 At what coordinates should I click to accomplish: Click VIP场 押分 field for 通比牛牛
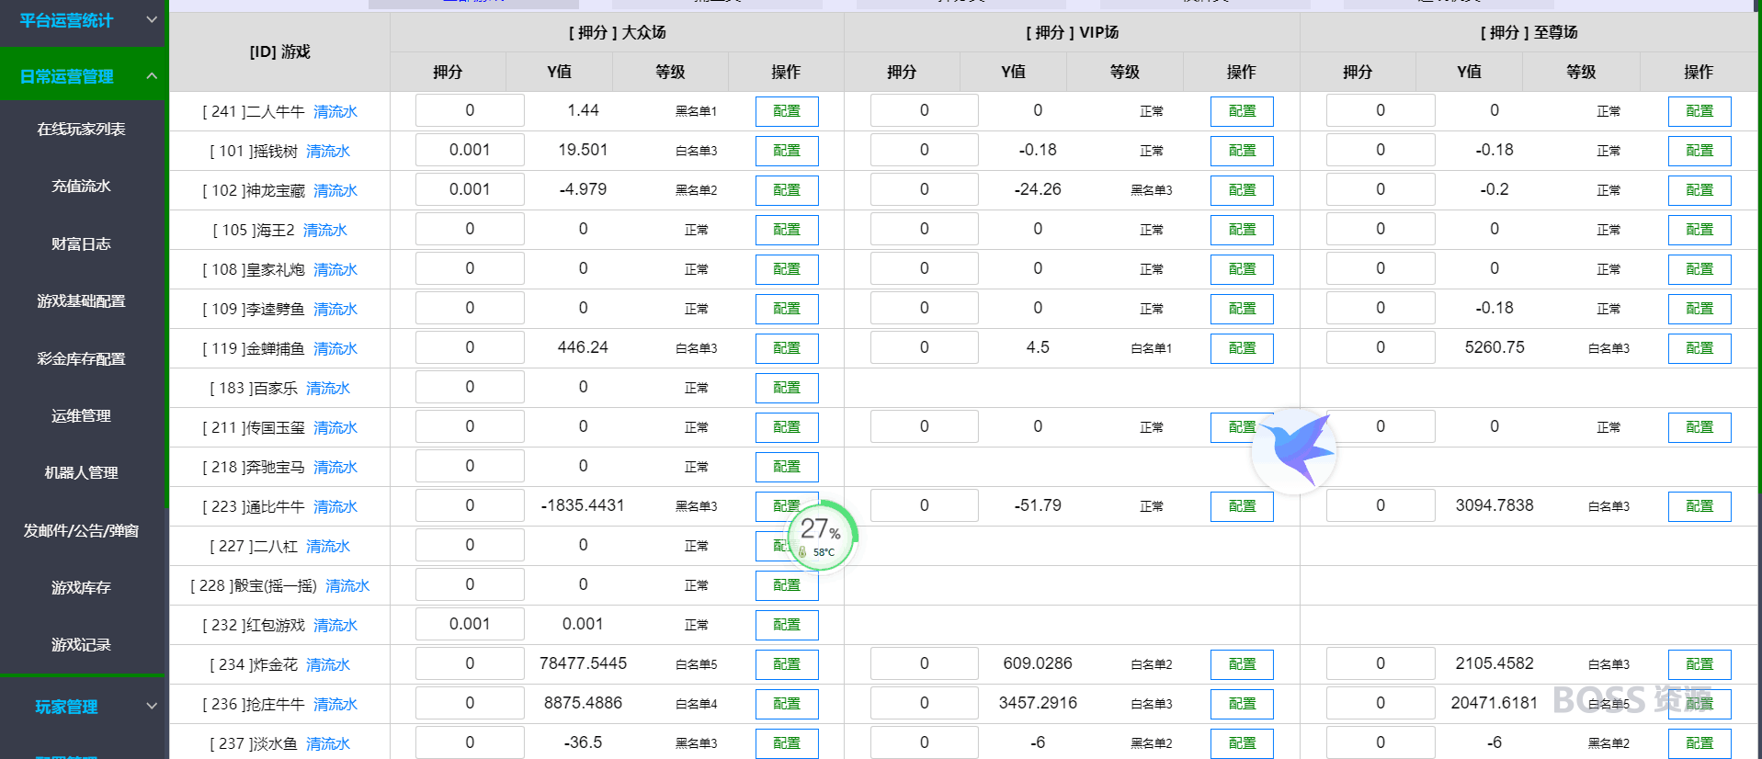(x=924, y=505)
